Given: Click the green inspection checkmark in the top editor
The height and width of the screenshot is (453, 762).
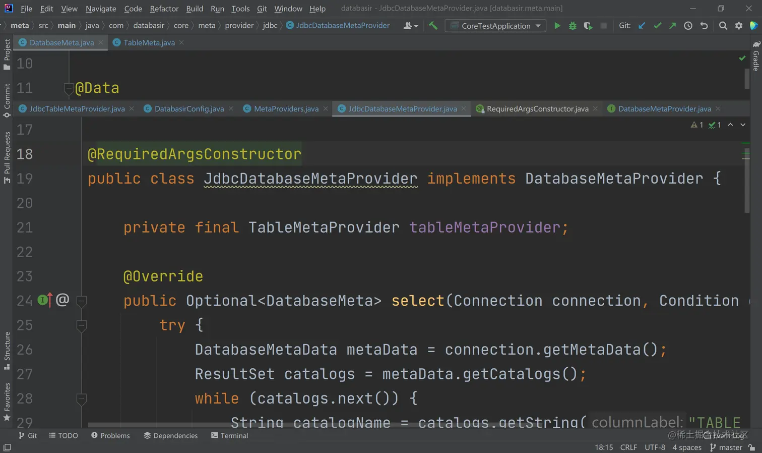Looking at the screenshot, I should (742, 59).
